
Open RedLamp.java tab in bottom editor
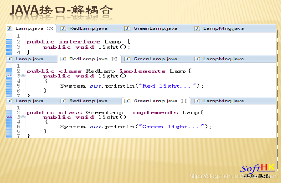tap(88, 101)
